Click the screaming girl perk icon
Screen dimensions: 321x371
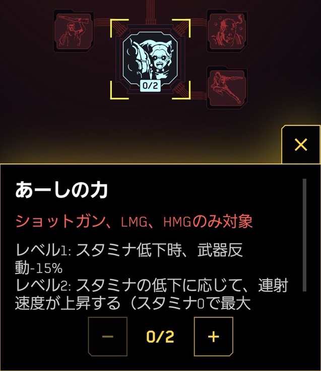click(150, 59)
